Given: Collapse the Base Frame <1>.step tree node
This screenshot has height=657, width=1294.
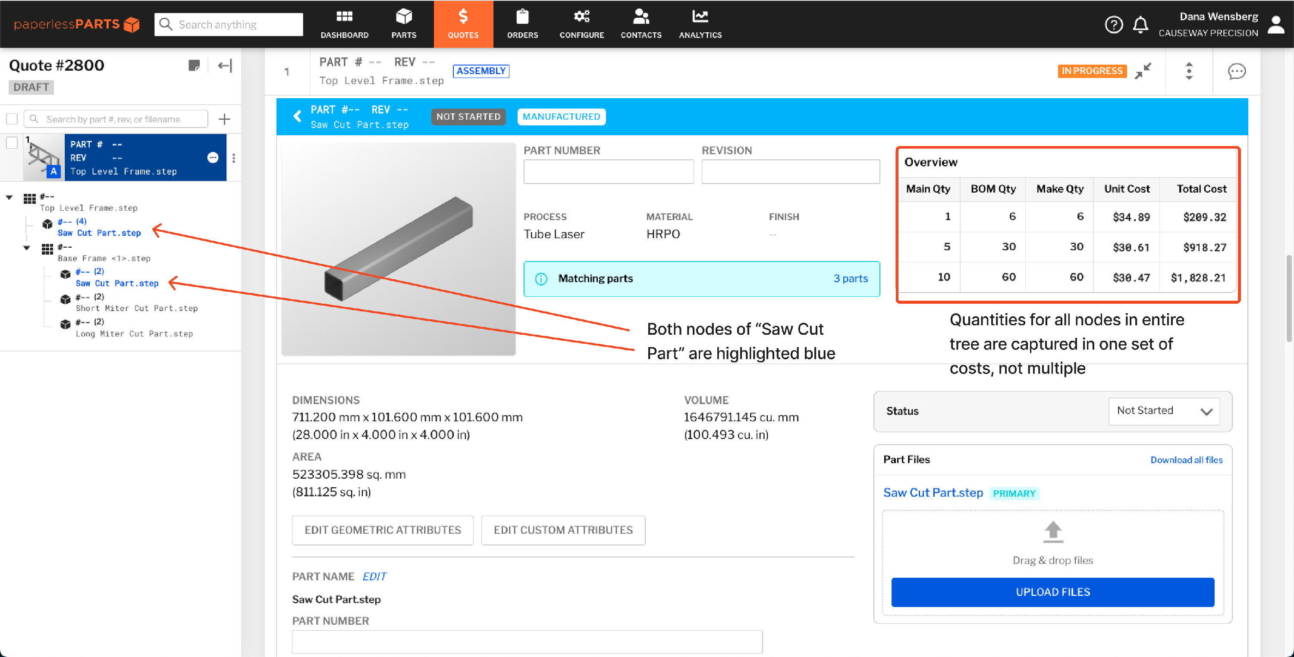Looking at the screenshot, I should [x=27, y=247].
